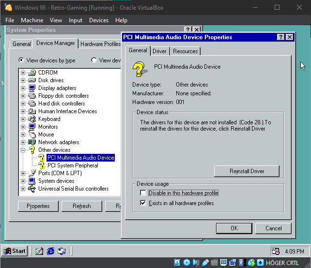Click Cancel in PCI device properties
The image size is (311, 268).
point(273,228)
